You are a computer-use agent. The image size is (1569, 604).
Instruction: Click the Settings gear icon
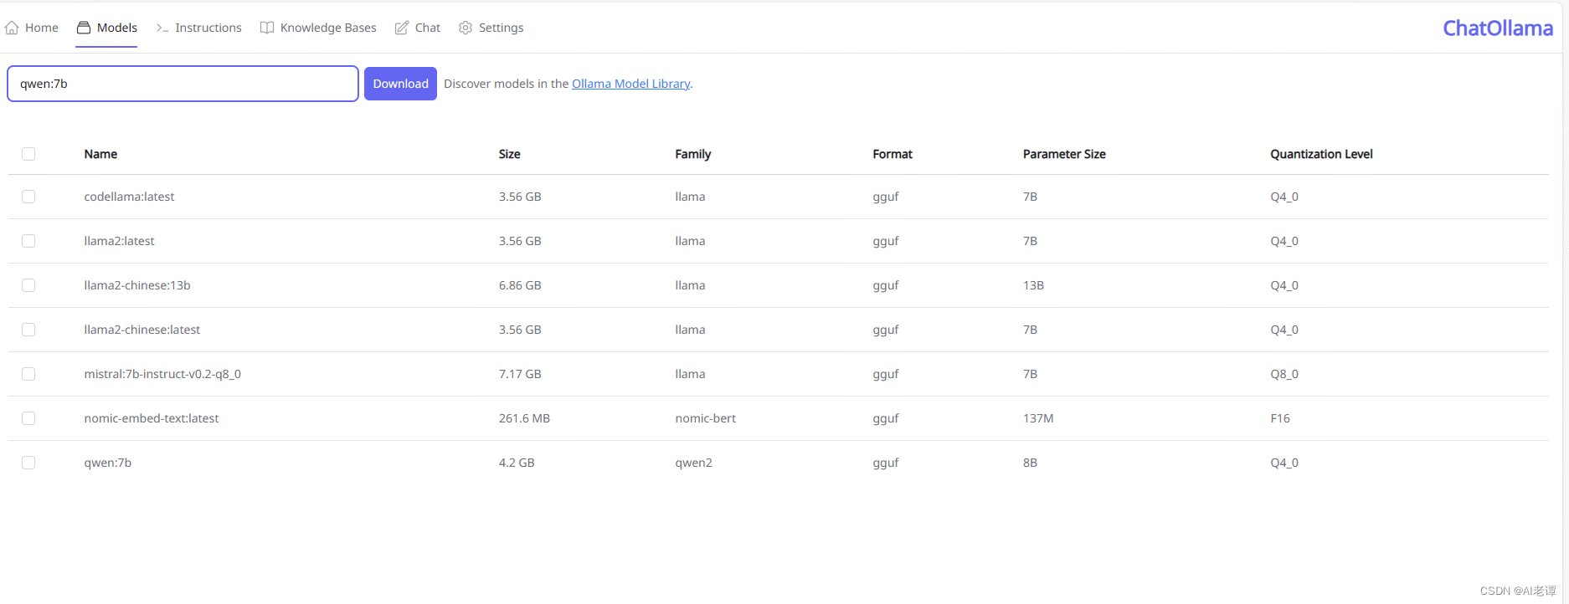(466, 28)
